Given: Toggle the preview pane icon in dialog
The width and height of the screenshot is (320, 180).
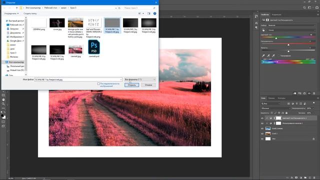Looking at the screenshot, I should click(148, 13).
